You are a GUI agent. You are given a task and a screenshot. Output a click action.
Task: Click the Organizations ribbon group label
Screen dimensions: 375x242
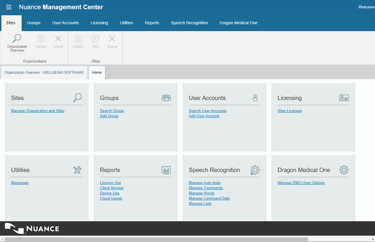click(35, 61)
